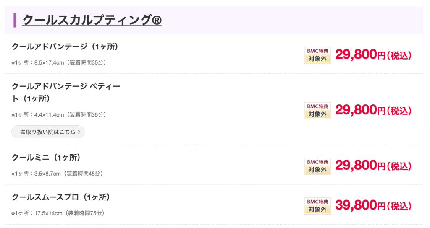Click the クールスムースプロ（1ヶ所） title
This screenshot has height=228, width=430.
pyautogui.click(x=61, y=197)
